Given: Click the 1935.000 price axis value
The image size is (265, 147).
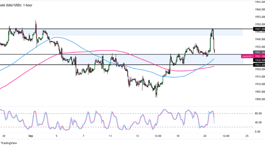Looking at the screenshot, I should click(x=260, y=47).
